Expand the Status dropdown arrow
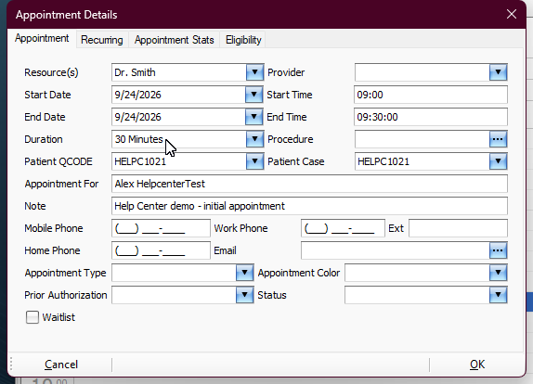 point(498,295)
